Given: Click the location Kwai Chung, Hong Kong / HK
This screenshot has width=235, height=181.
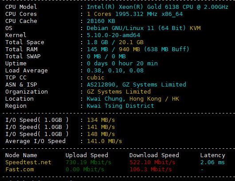Looking at the screenshot, I should coord(133,99).
